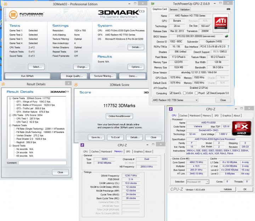Toggle the CUDA checkbox
The height and width of the screenshot is (221, 255).
(x=185, y=93)
